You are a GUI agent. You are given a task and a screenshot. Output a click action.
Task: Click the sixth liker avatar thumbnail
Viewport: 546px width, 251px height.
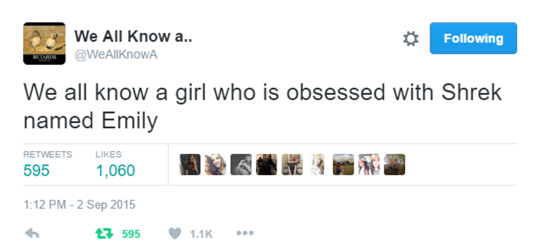click(318, 165)
